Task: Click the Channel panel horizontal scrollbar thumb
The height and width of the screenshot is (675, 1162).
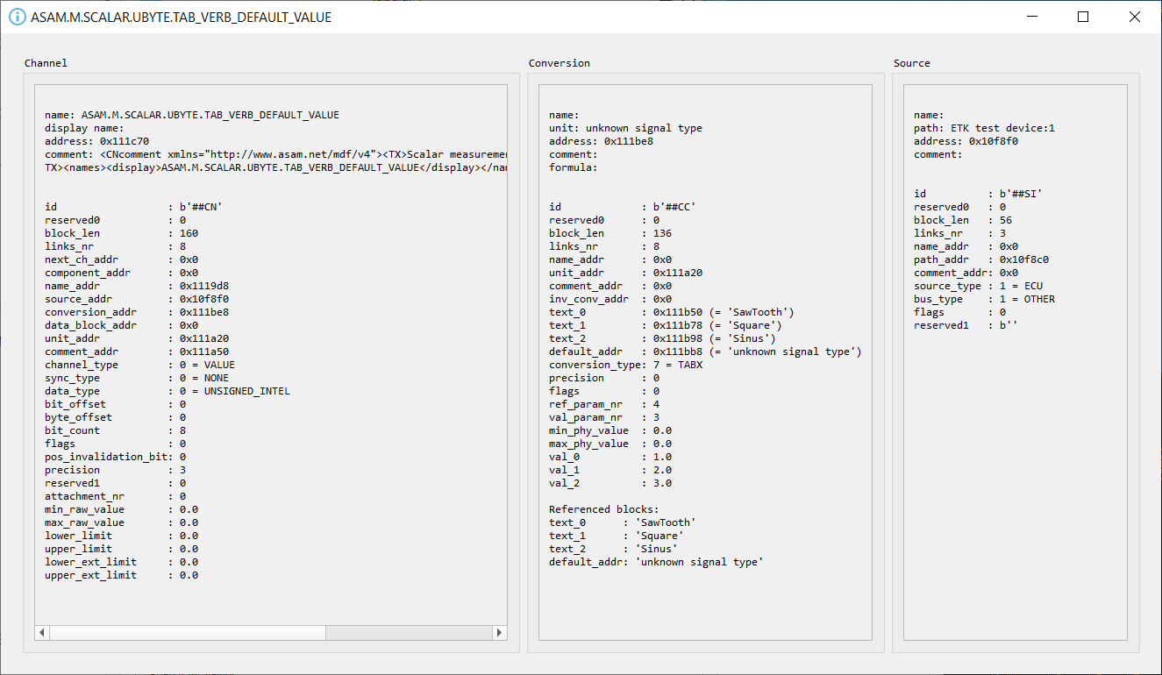Action: (188, 632)
